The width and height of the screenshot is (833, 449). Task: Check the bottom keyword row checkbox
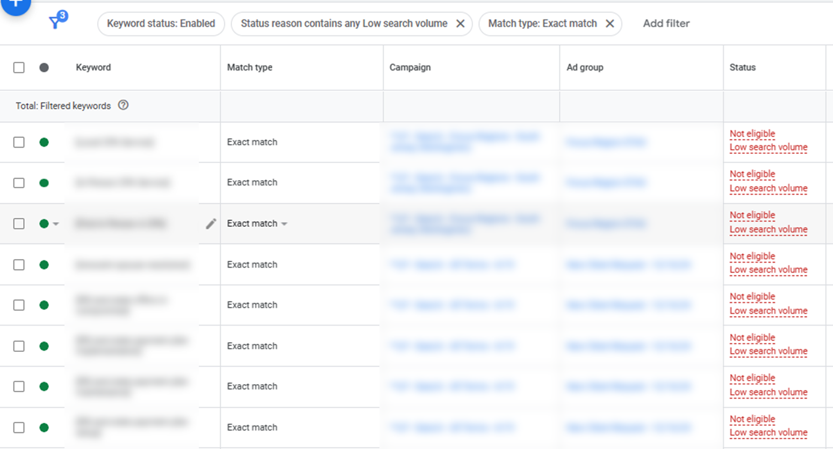click(19, 427)
